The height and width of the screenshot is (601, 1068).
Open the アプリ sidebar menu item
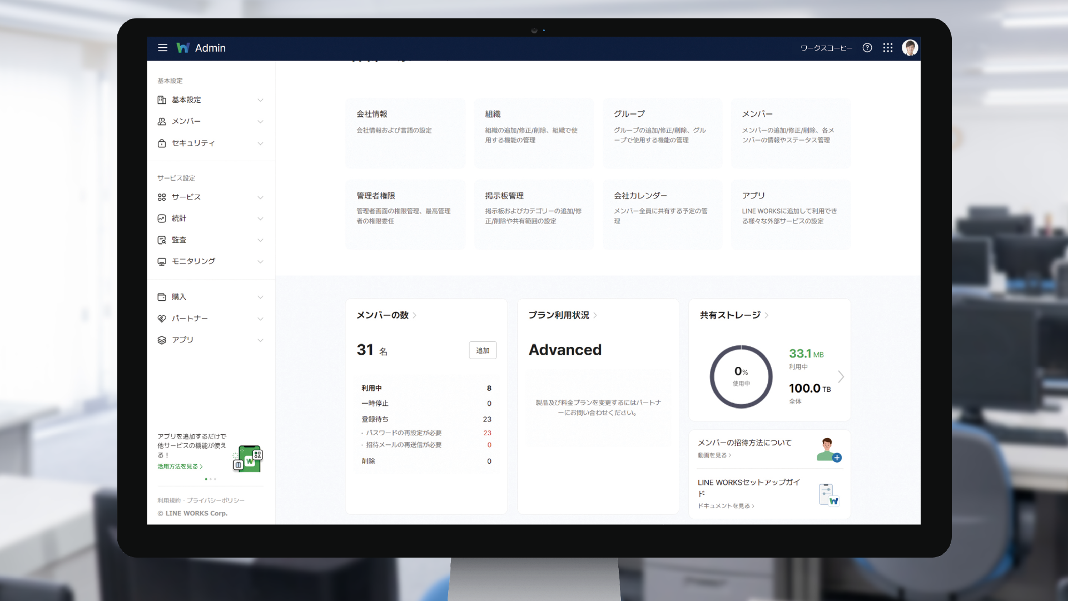pyautogui.click(x=182, y=340)
